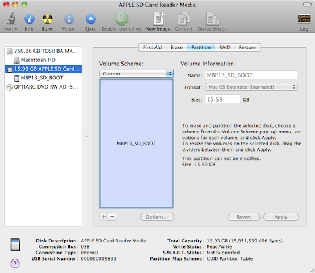Select the 250.06 GB TOSHIBA disk
This screenshot has width=315, height=273.
43,51
